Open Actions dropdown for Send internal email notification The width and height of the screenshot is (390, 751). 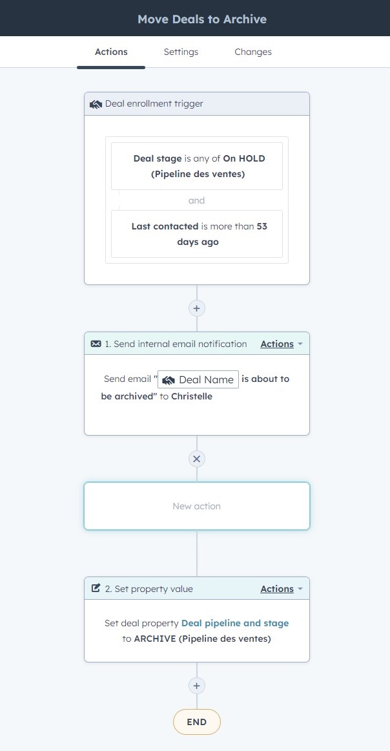click(x=282, y=344)
